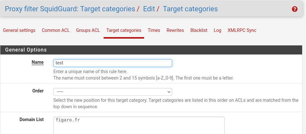
Task: Switch to the Blacklist tab
Action: pyautogui.click(x=199, y=30)
